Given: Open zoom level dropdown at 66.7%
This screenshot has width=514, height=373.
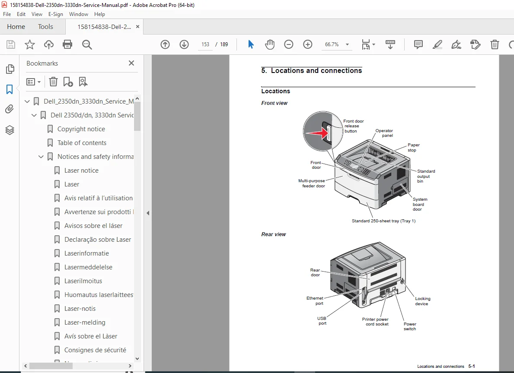Looking at the screenshot, I should pos(348,44).
